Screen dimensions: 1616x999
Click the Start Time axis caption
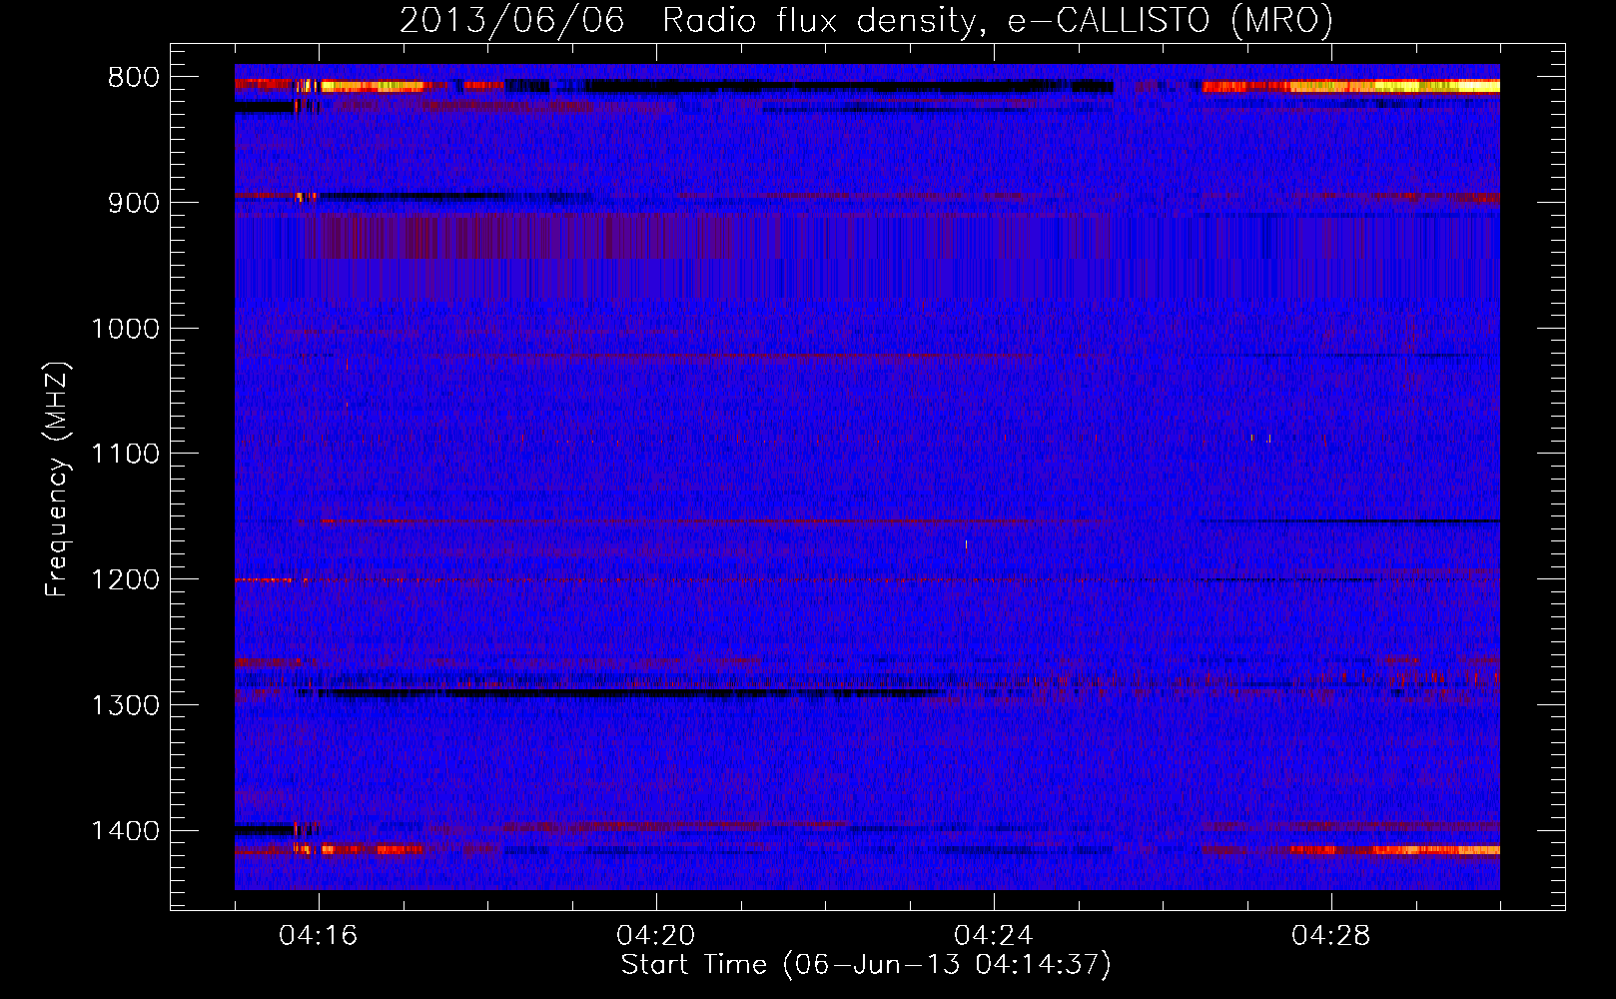(866, 965)
